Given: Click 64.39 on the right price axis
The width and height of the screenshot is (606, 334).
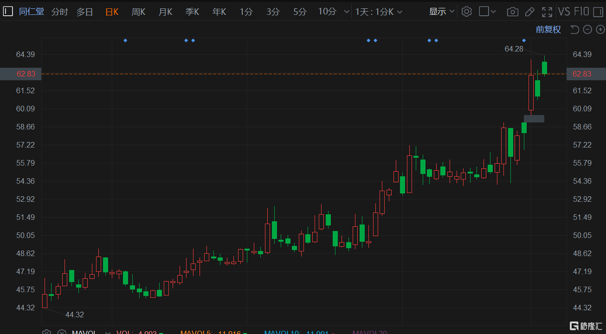Looking at the screenshot, I should coord(582,54).
